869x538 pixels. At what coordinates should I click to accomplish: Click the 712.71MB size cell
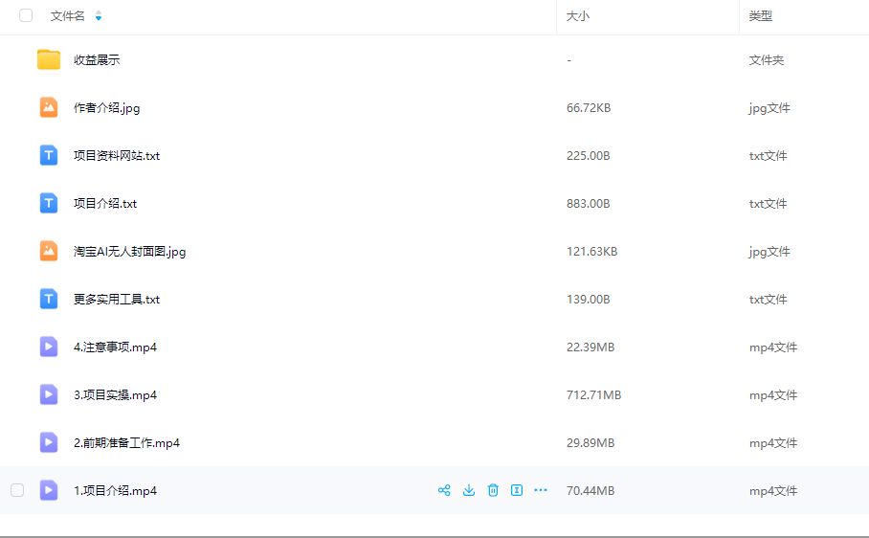coord(594,395)
